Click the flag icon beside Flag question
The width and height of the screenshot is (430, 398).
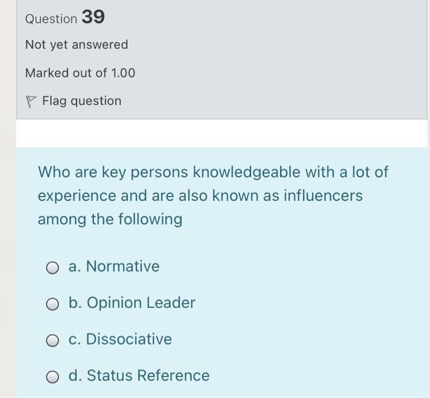[31, 101]
